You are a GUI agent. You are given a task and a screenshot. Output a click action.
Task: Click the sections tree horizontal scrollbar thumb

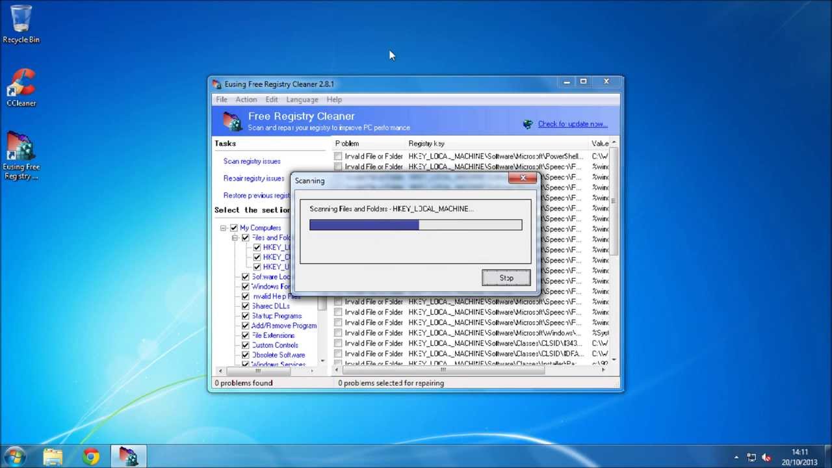point(258,370)
